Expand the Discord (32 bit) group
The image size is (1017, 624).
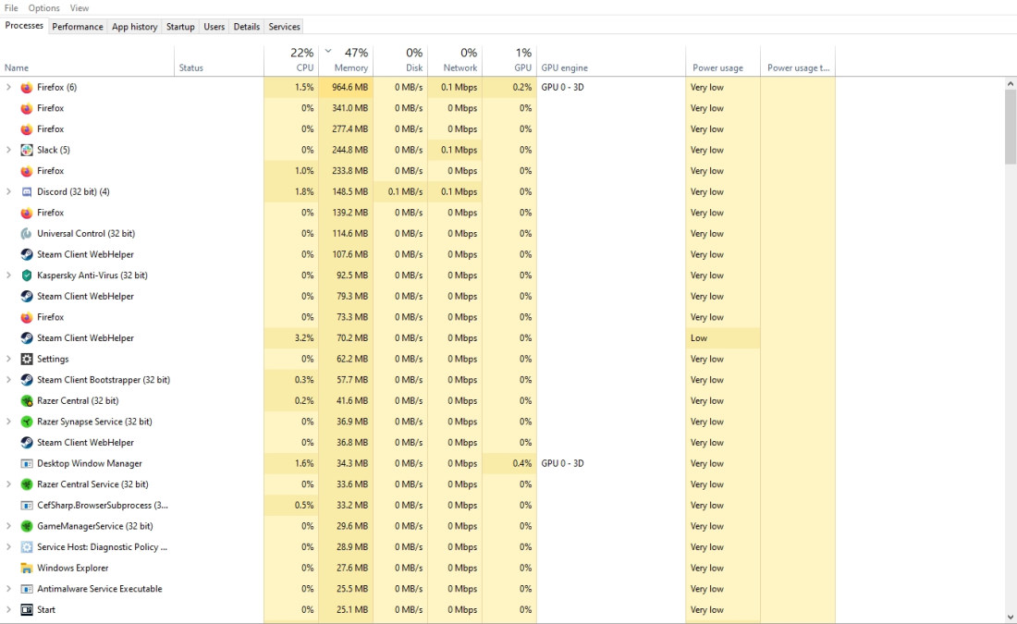tap(8, 191)
